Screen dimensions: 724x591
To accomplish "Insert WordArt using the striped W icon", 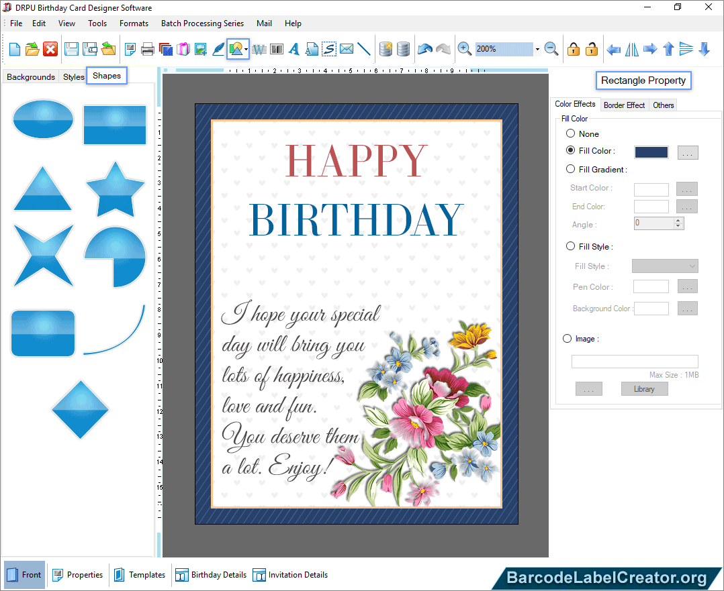I will [259, 49].
